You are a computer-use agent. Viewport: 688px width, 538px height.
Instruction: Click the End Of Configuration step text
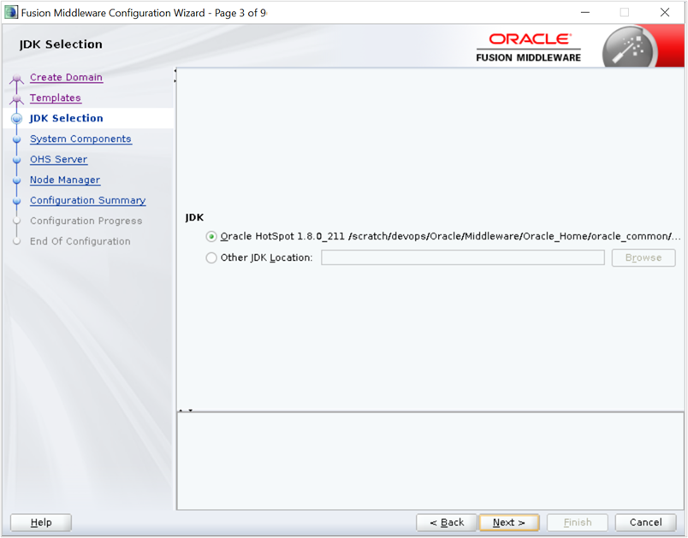(x=80, y=241)
